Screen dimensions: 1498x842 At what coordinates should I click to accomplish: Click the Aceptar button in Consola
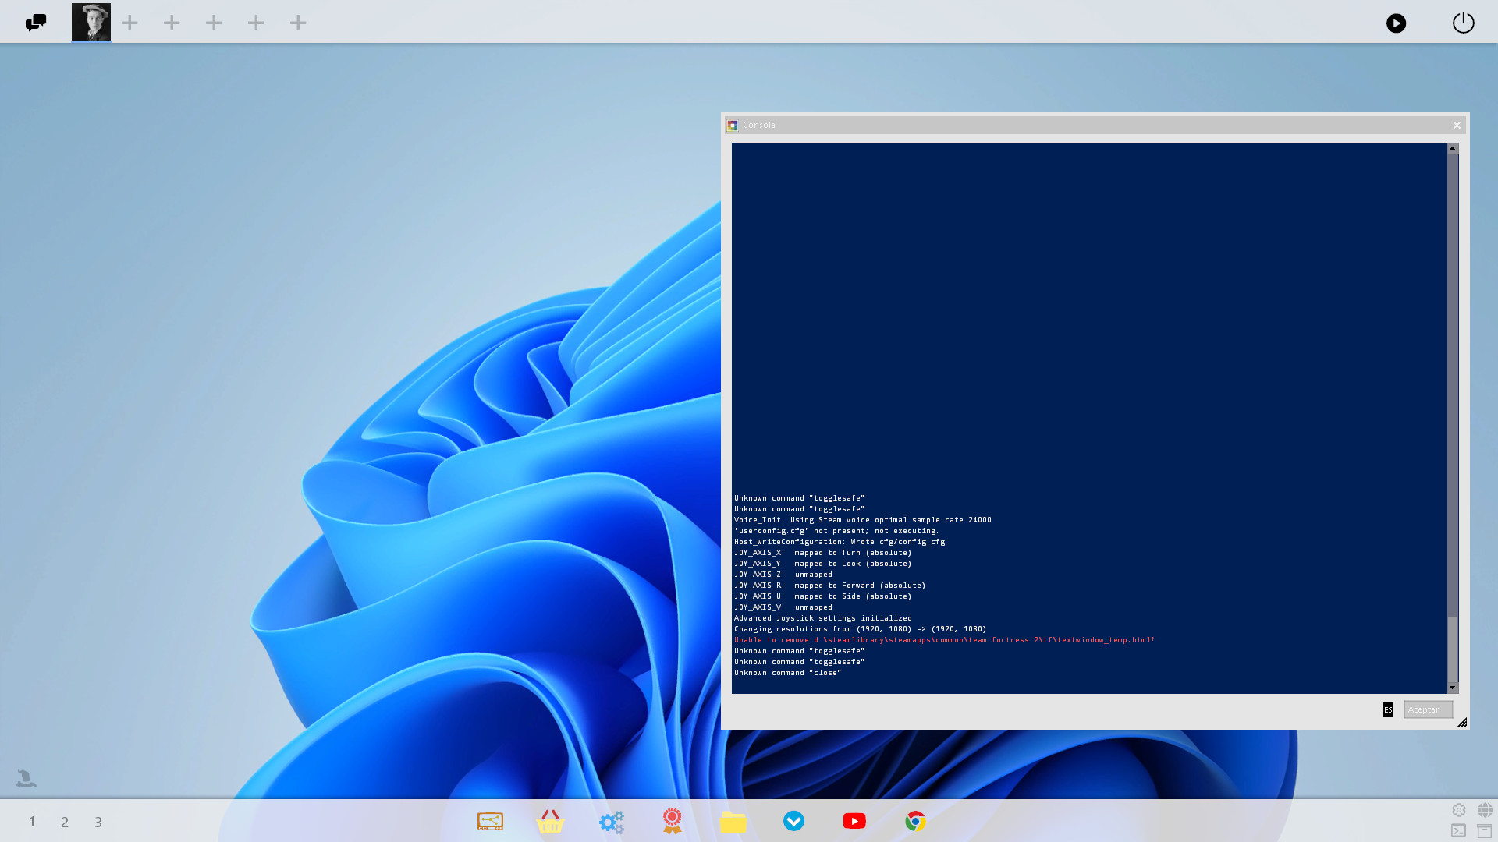[1428, 709]
